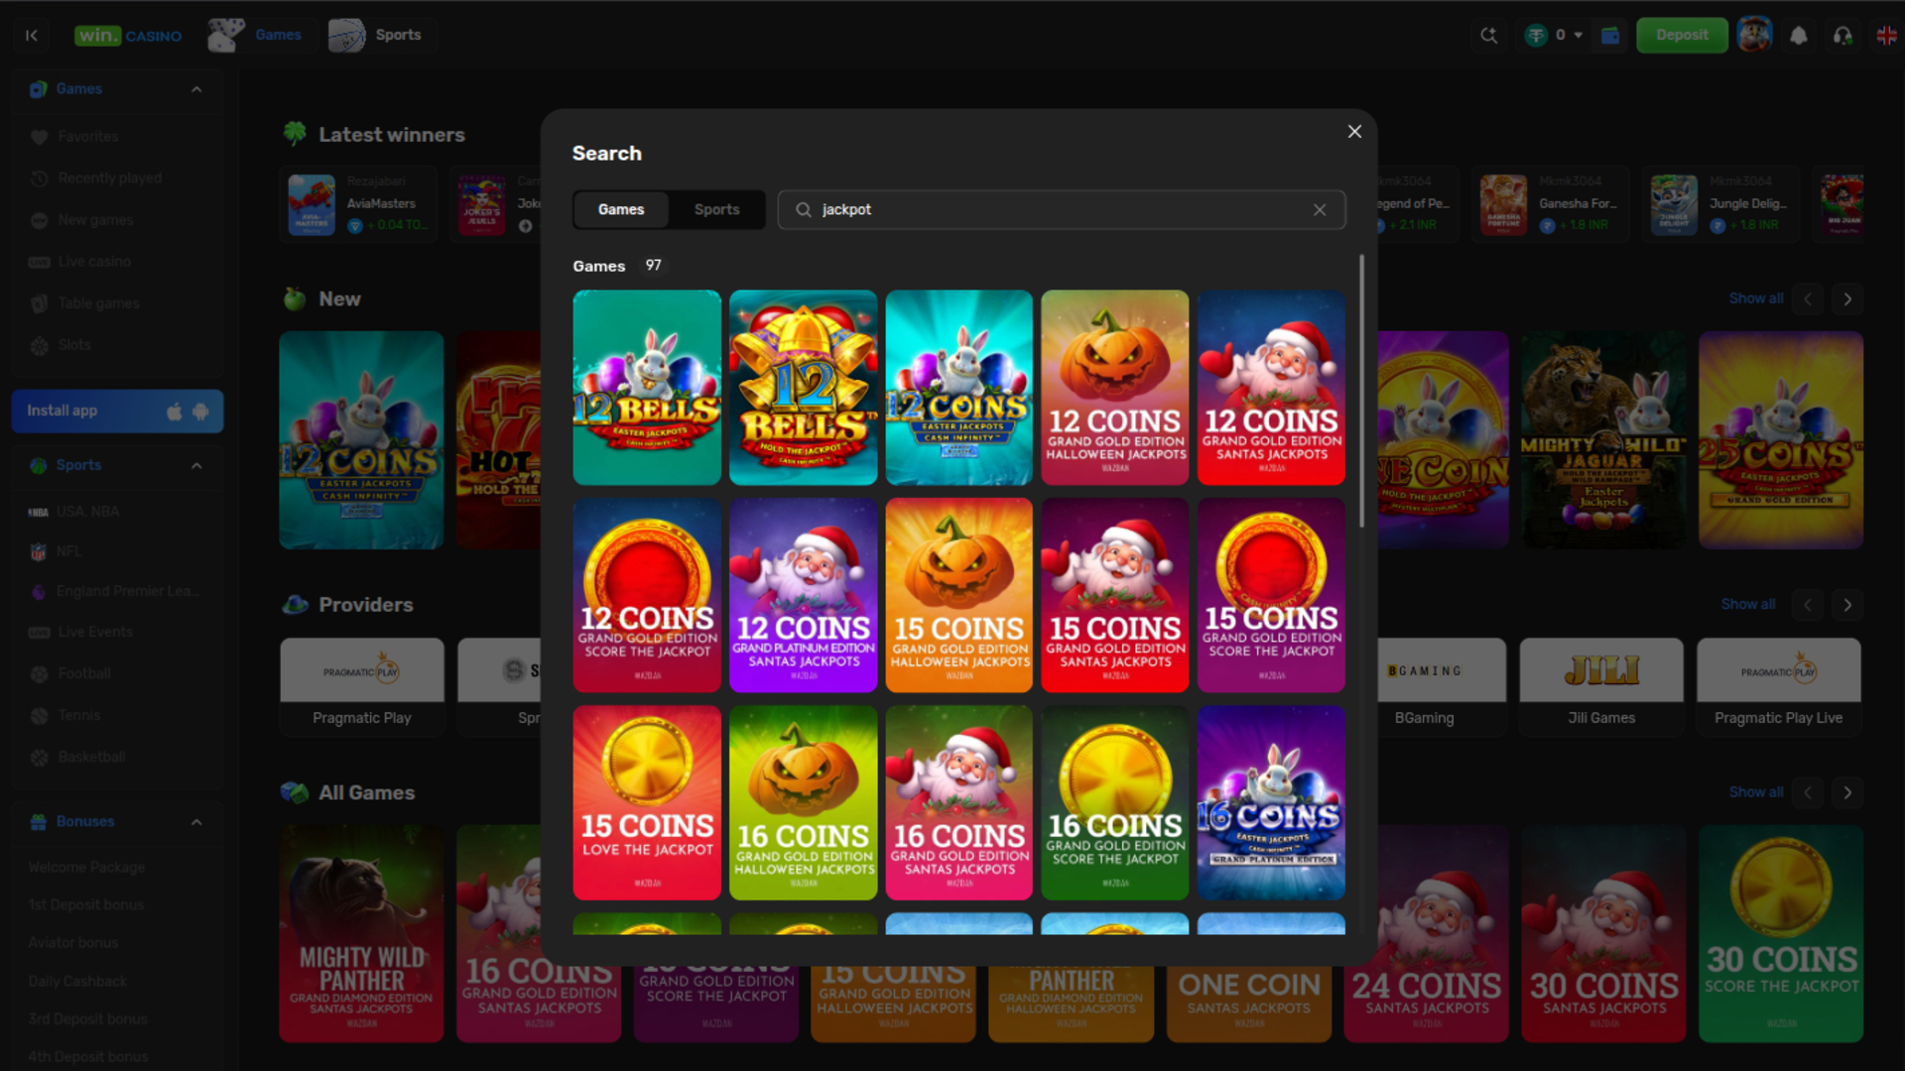Click the green Deposit button
Viewport: 1905px width, 1071px height.
point(1682,35)
